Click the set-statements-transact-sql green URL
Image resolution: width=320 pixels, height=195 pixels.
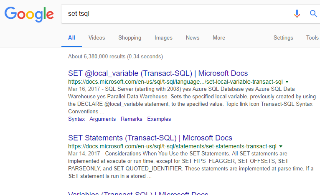pos(172,146)
